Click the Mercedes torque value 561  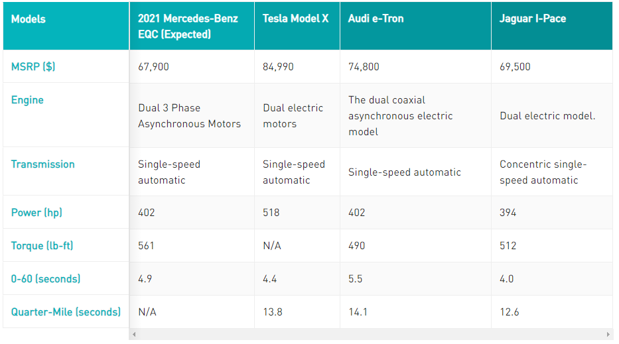[x=146, y=246]
